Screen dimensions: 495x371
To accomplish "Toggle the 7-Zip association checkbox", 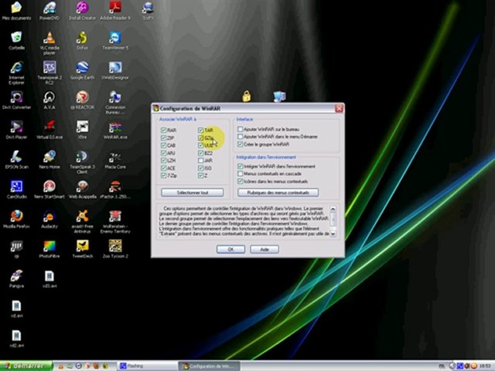I will (163, 175).
